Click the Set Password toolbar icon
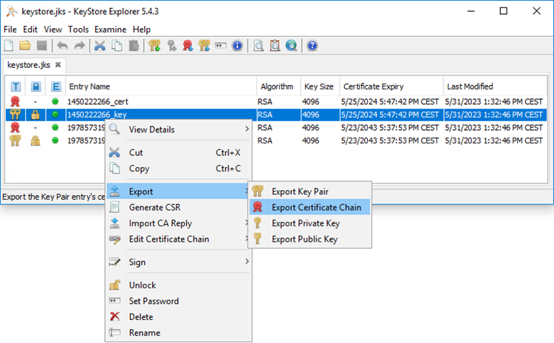Image resolution: width=554 pixels, height=343 pixels. coord(220,46)
